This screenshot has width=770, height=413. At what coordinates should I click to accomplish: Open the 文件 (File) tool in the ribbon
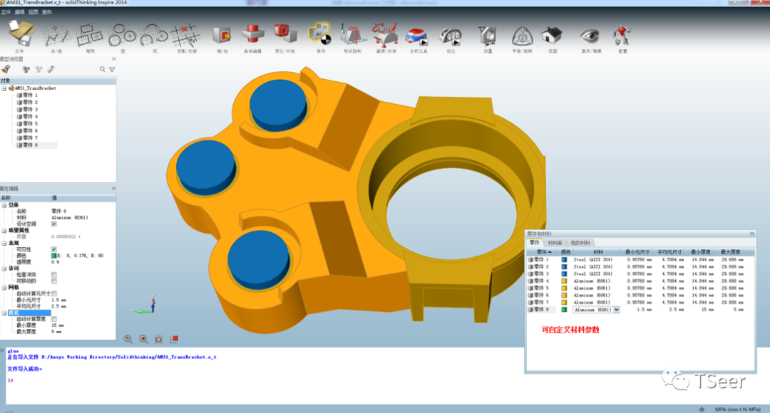pos(20,33)
